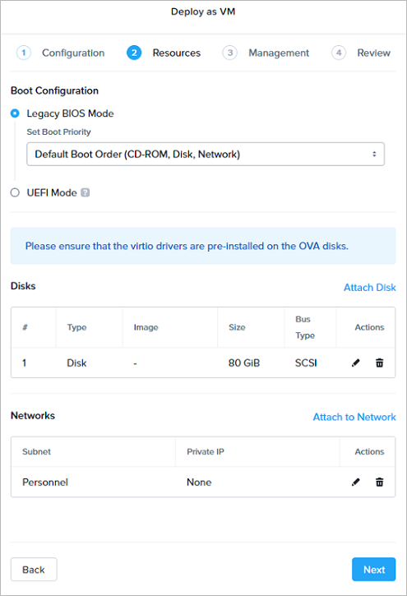Open the Set Boot Priority dropdown
This screenshot has height=596, width=407.
pyautogui.click(x=206, y=154)
